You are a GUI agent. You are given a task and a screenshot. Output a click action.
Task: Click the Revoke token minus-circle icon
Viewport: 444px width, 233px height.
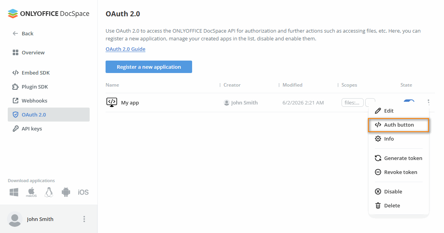(378, 172)
